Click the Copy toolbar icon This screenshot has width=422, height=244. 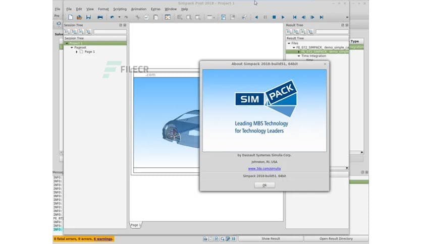[x=146, y=17]
